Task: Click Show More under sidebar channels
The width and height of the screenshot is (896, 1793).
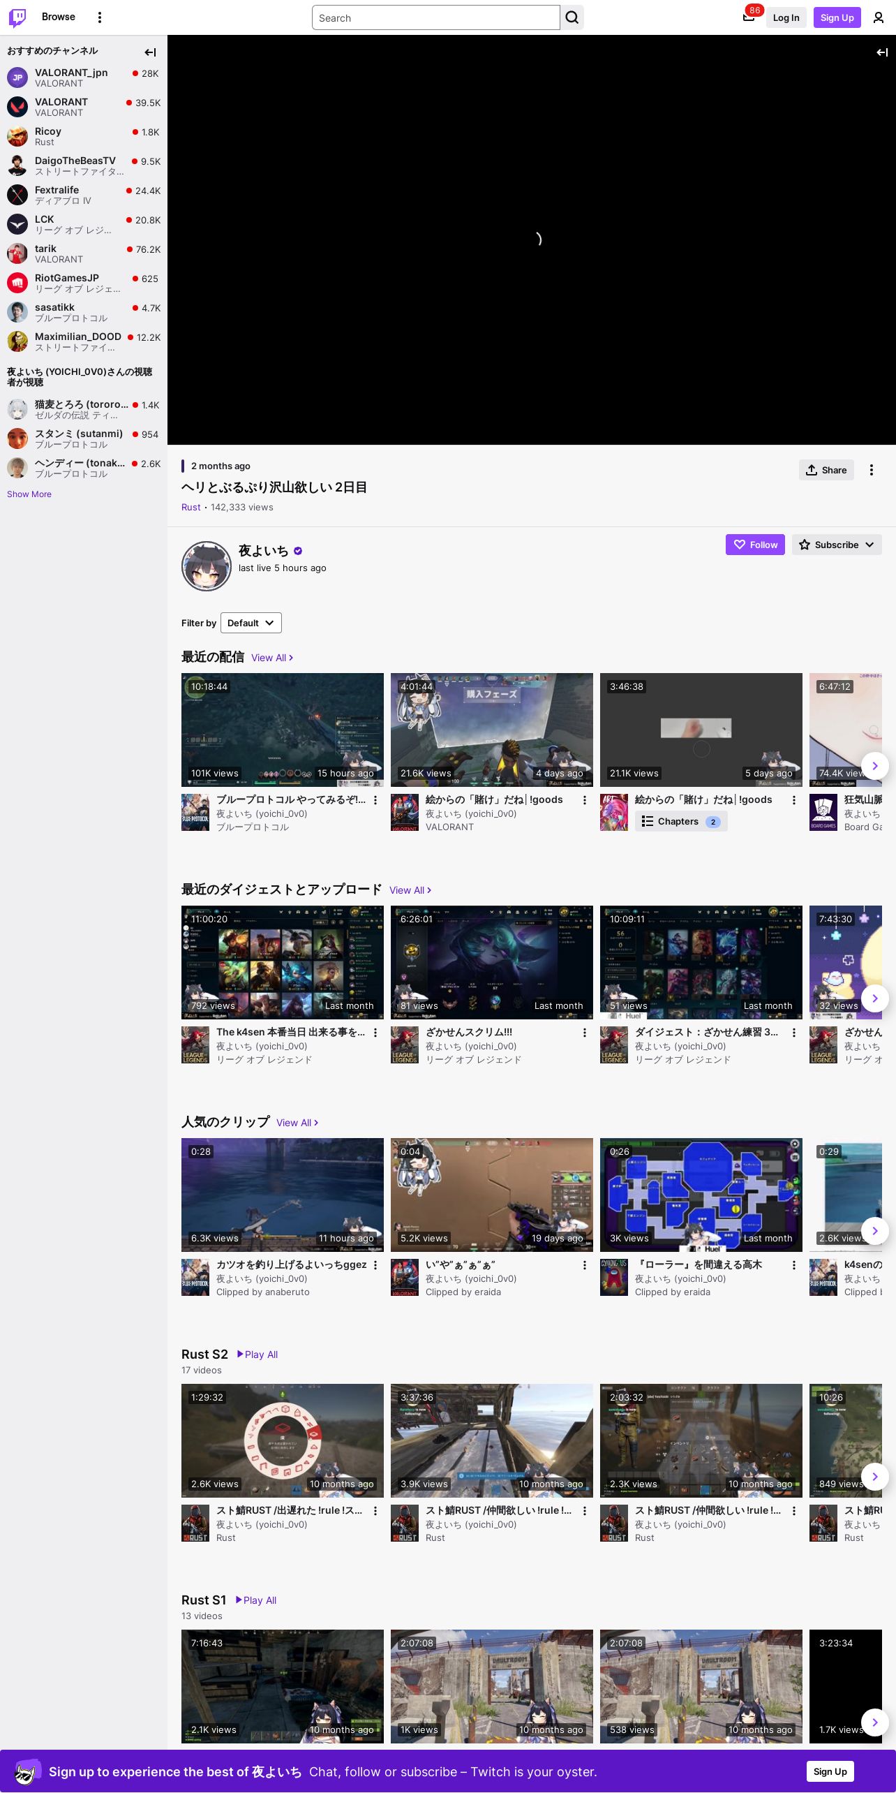Action: pyautogui.click(x=29, y=494)
